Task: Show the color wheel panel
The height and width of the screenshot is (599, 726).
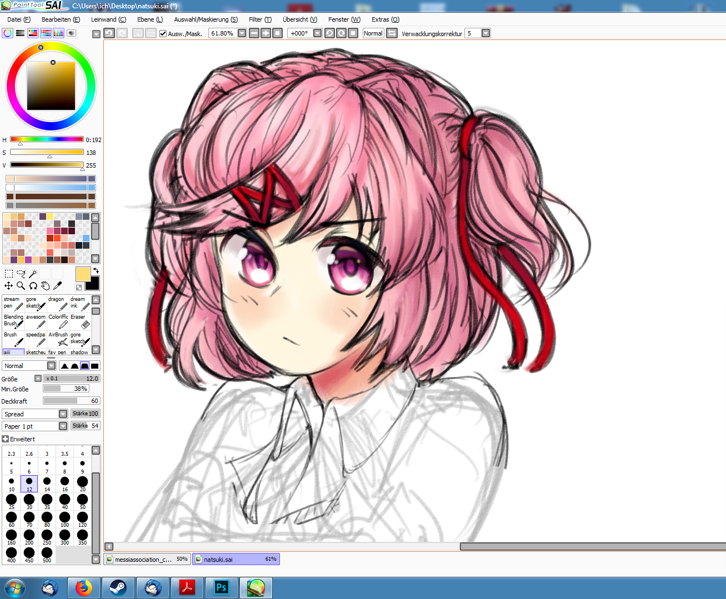Action: [8, 33]
